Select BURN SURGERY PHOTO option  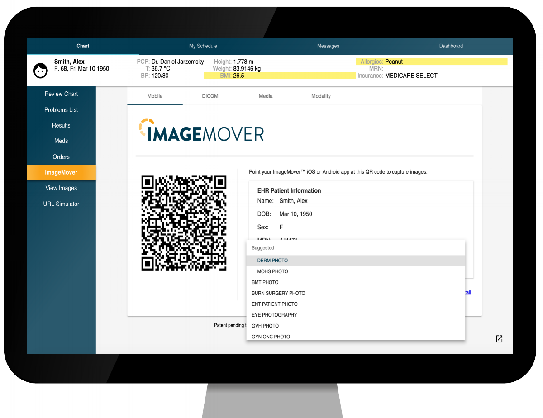[278, 293]
